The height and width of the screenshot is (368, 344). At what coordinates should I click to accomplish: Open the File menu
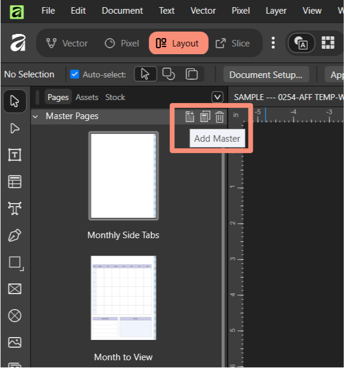(48, 11)
